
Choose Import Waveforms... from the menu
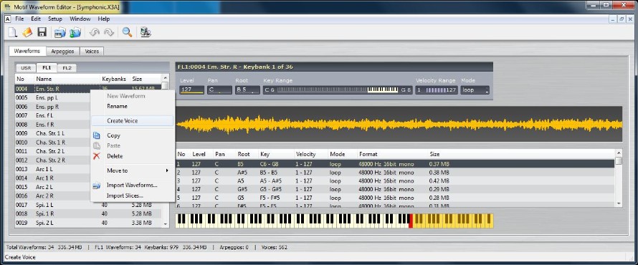pyautogui.click(x=133, y=185)
